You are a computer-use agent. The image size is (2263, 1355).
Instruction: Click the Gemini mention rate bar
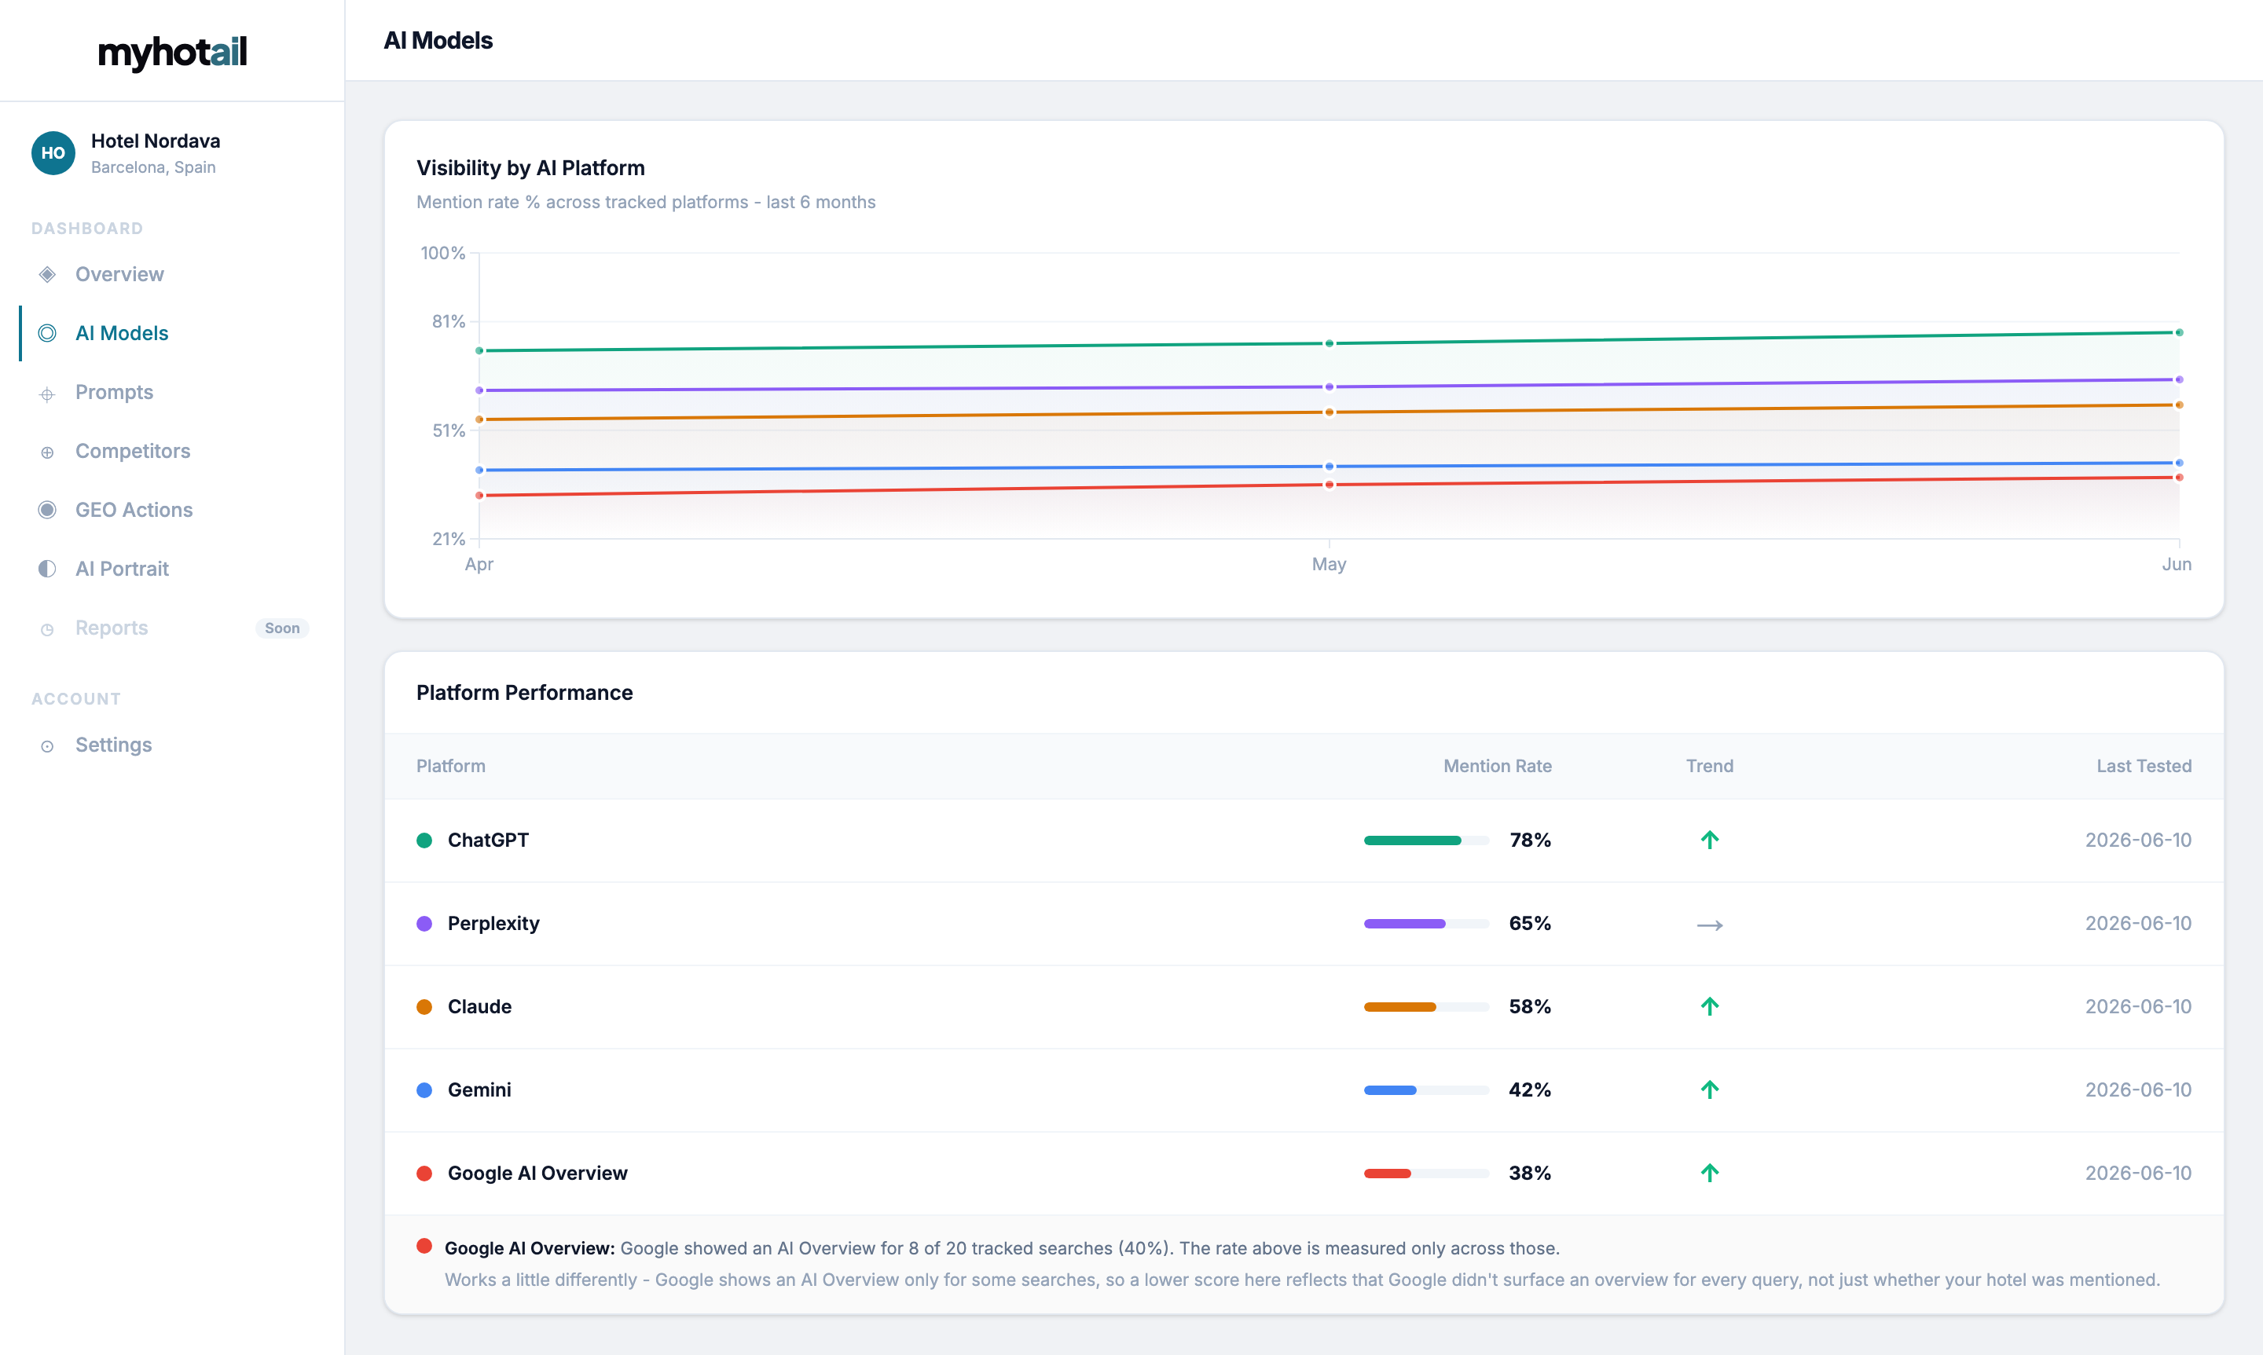coord(1426,1089)
